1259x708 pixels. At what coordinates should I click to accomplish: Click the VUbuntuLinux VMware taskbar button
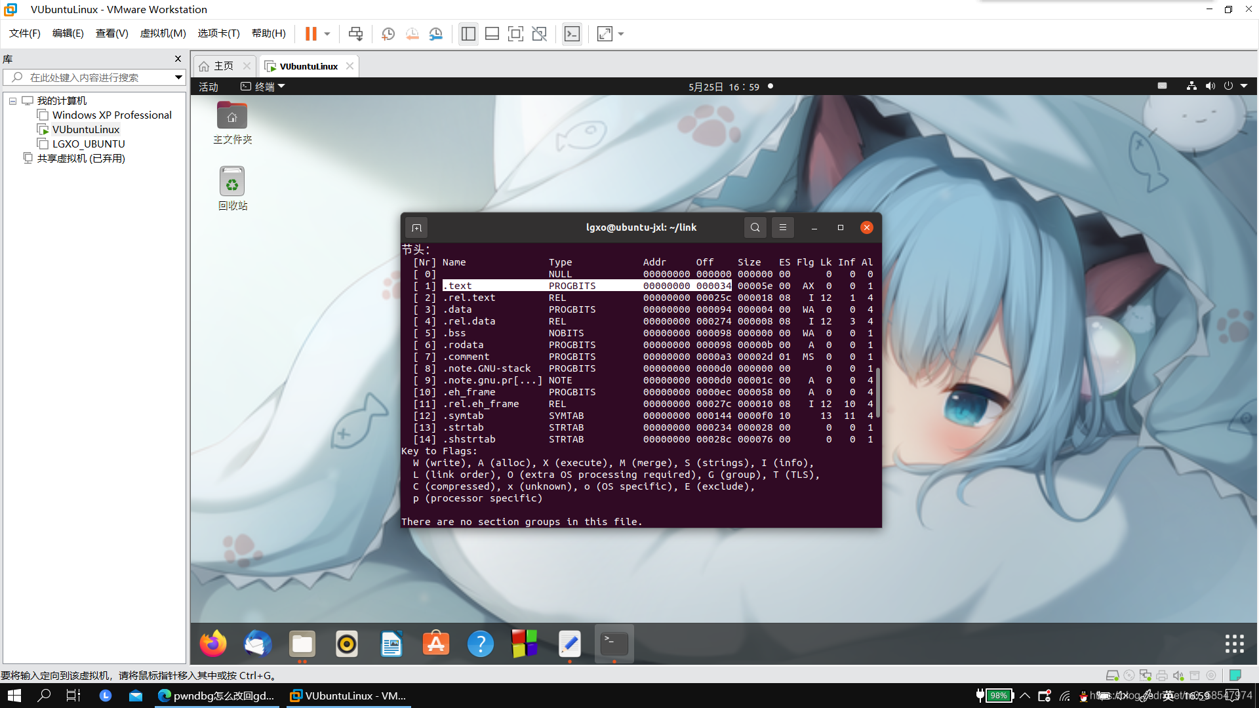(x=348, y=696)
